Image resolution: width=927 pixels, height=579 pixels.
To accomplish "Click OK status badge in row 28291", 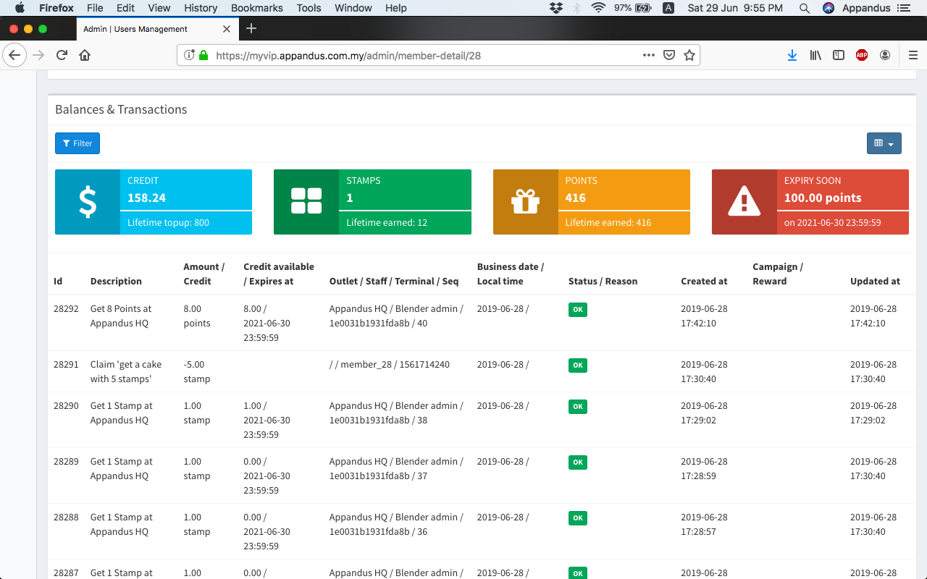I will coord(578,365).
